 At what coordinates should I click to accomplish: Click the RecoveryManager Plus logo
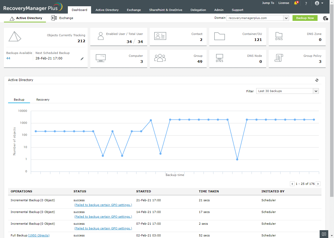tap(33, 7)
